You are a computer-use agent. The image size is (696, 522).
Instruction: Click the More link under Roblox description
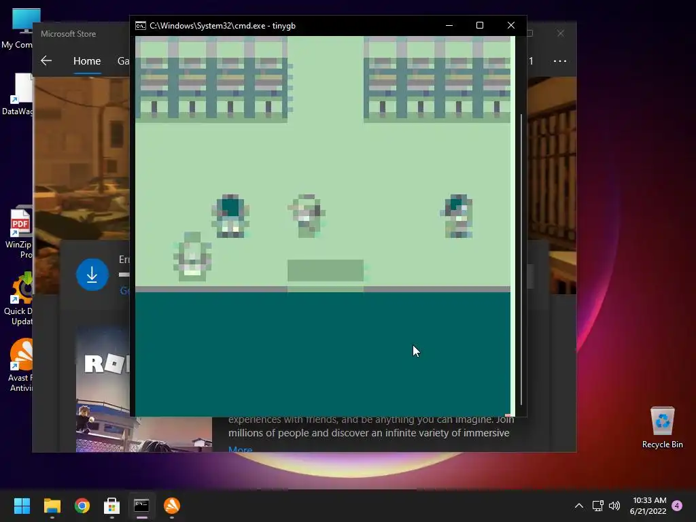(240, 449)
